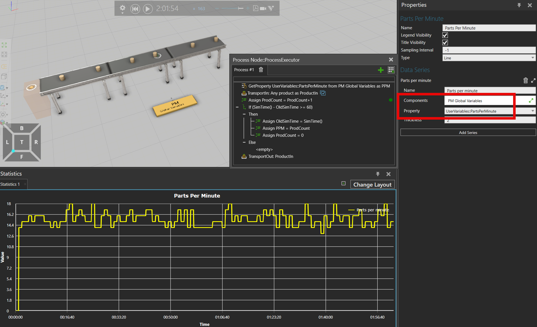This screenshot has height=327, width=537.
Task: Click the Add Series button
Action: click(468, 133)
